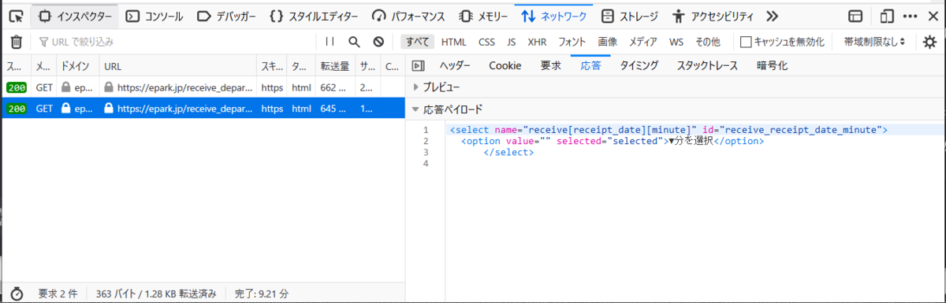Click 363 バイト / 1.28 KB 転送済み status
946x303 pixels.
(x=156, y=294)
